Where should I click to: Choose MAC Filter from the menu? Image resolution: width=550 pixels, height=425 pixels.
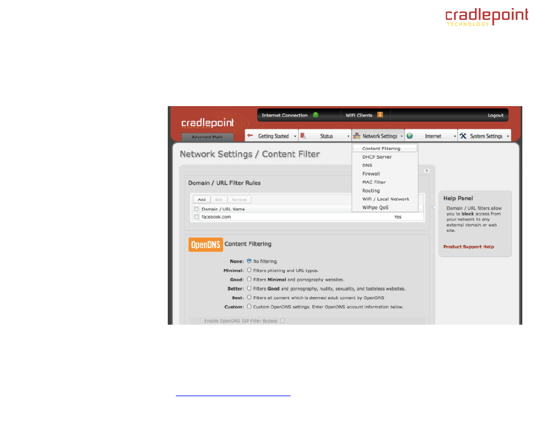(385, 182)
